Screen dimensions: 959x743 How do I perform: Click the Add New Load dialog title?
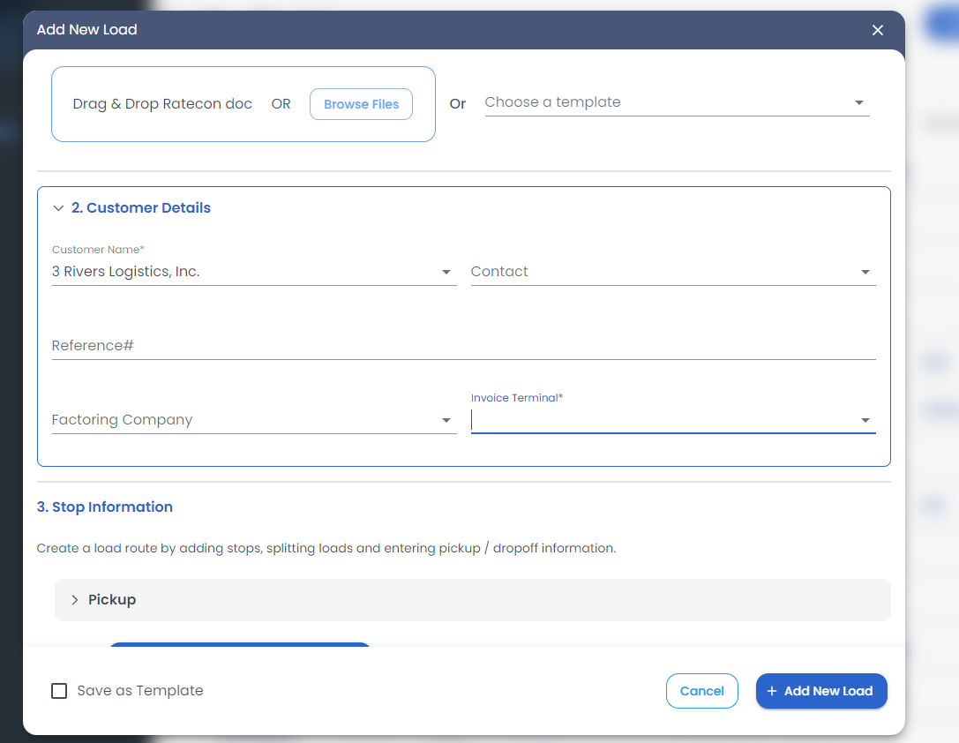pyautogui.click(x=86, y=29)
